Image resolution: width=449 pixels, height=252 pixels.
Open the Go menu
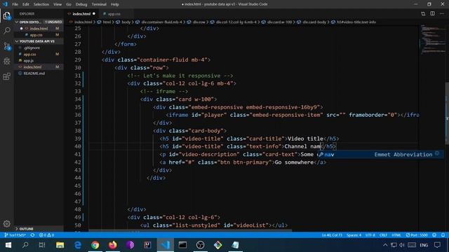coord(69,4)
